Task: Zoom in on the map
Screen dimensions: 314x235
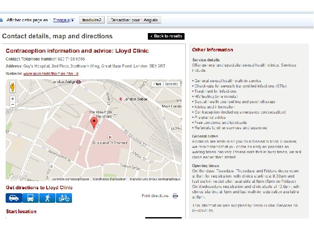Action: pos(13,99)
